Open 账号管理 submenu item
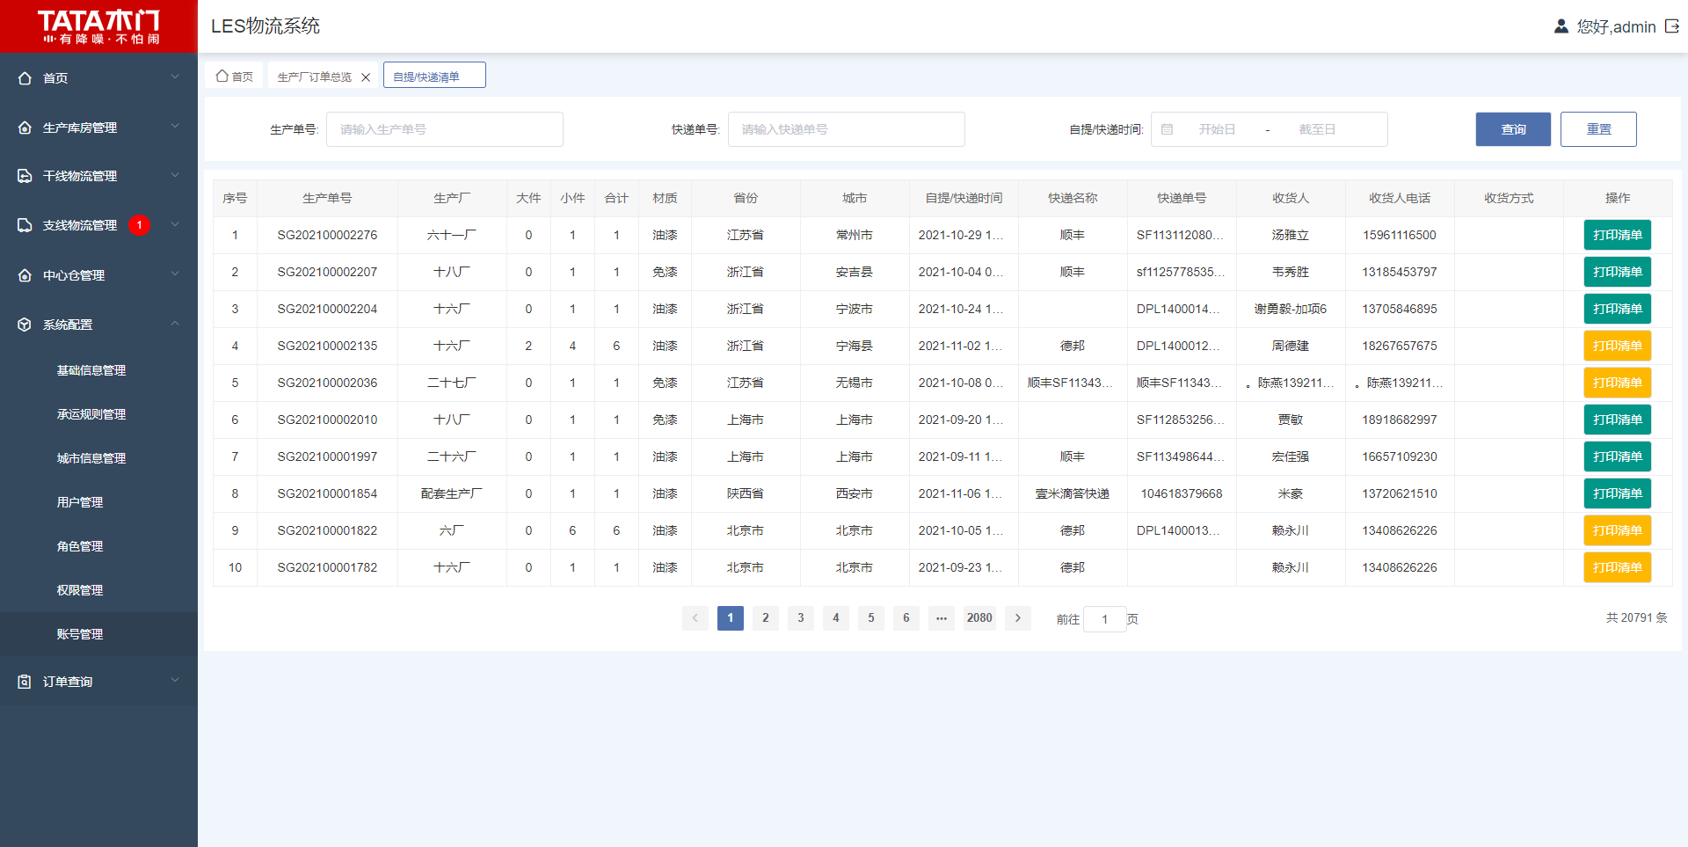This screenshot has width=1688, height=847. 98,634
